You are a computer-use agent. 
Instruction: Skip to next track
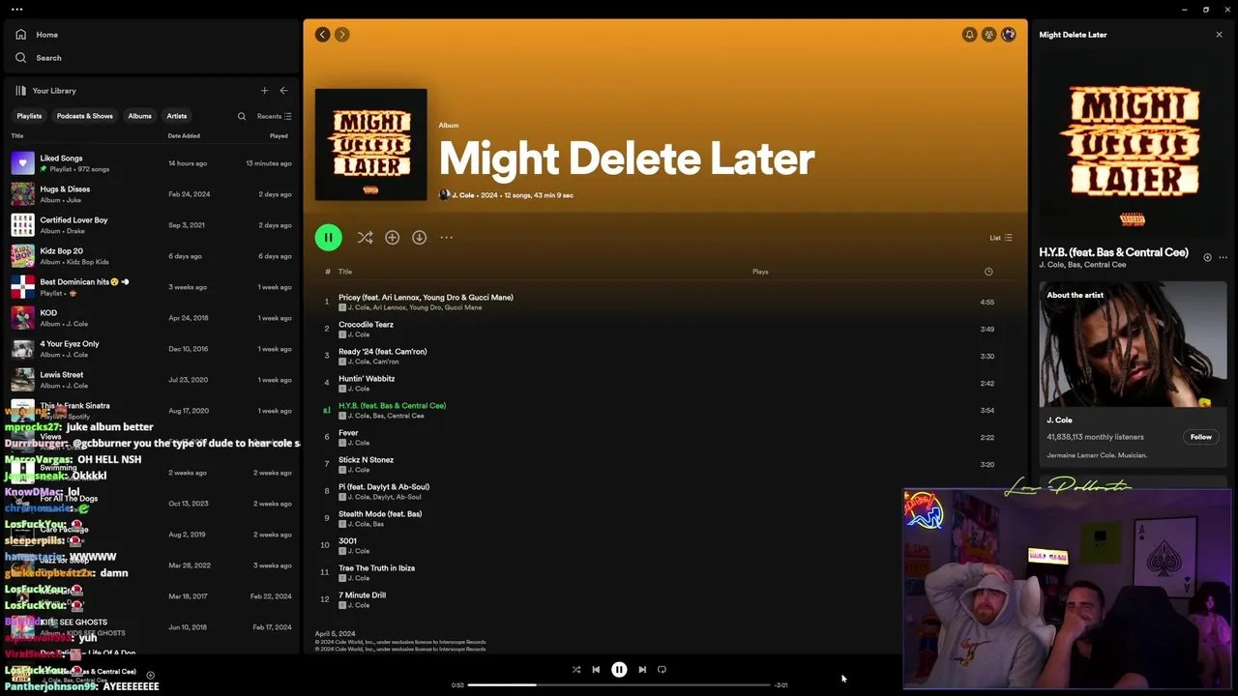click(x=642, y=669)
